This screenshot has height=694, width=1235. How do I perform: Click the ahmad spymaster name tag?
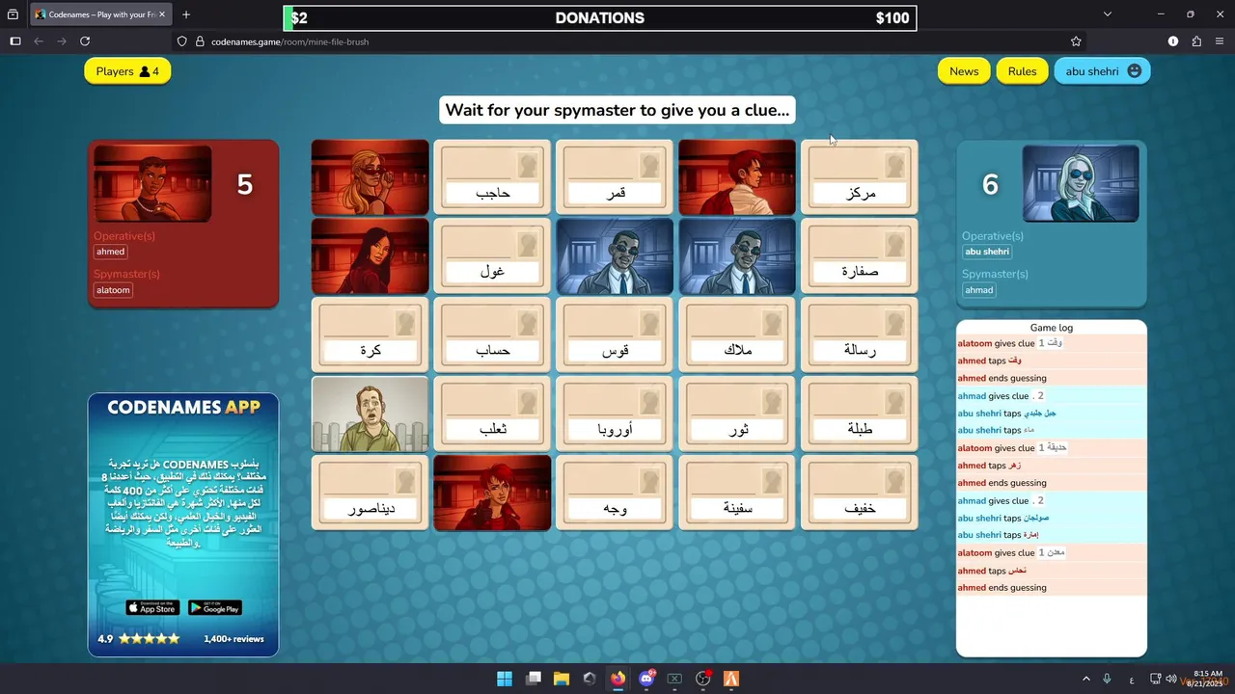pos(979,290)
